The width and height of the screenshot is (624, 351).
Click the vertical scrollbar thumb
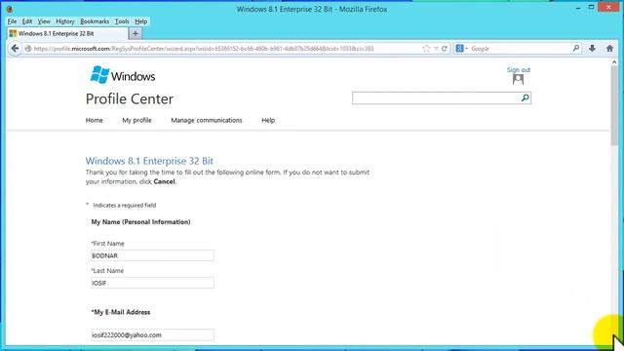tap(614, 105)
